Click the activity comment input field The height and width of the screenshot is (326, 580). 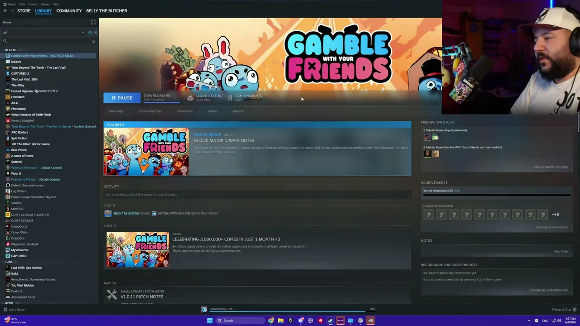[257, 195]
